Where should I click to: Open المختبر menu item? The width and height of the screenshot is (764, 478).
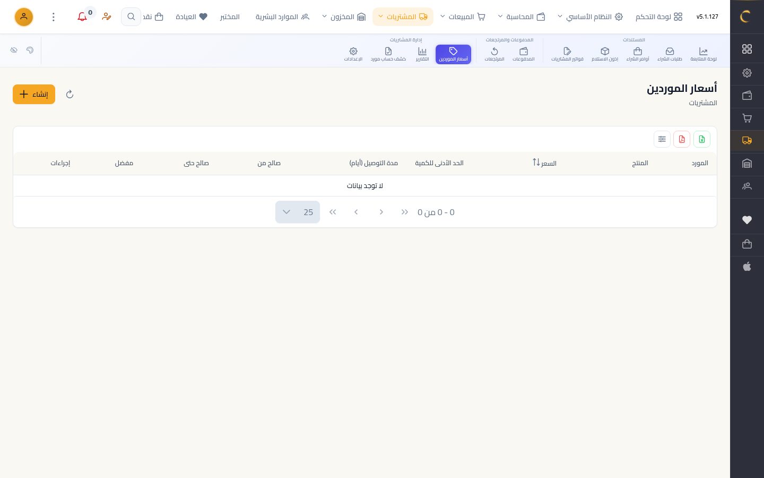(x=230, y=17)
